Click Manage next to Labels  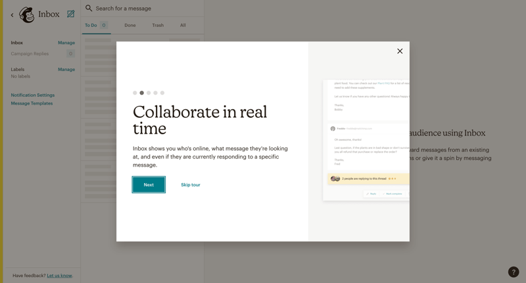66,70
